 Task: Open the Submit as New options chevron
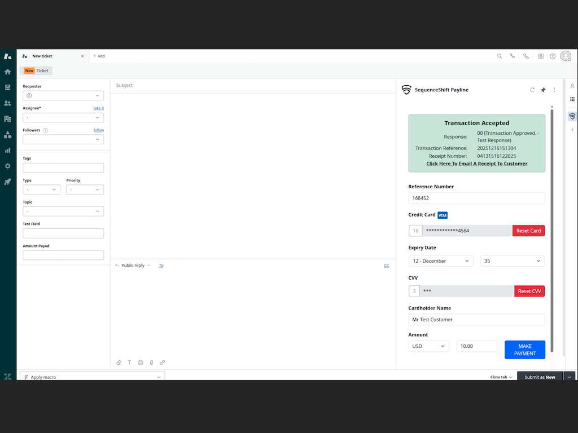pos(569,377)
